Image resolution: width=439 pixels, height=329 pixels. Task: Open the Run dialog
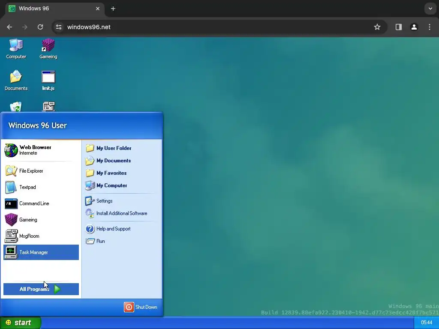pyautogui.click(x=122, y=241)
